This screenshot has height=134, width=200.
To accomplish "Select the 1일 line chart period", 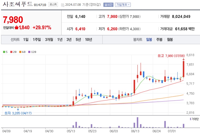I will (x=26, y=39).
